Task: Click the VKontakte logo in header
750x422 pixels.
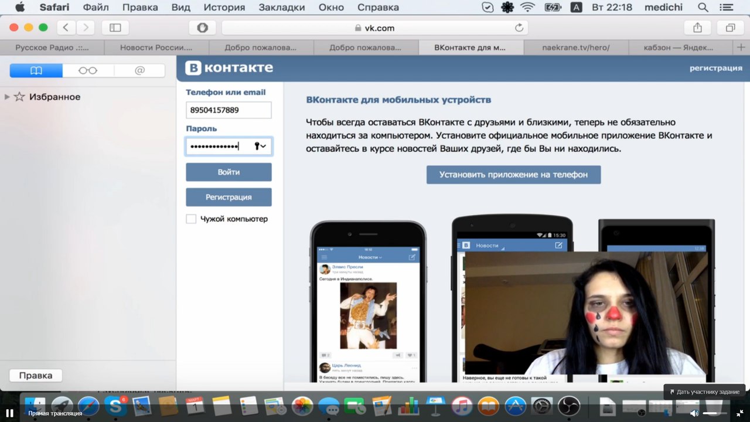Action: click(229, 68)
